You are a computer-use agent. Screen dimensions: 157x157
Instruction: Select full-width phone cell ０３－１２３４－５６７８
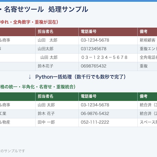click(108, 58)
